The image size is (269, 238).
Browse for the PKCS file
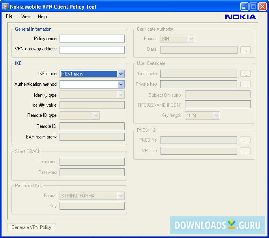coord(245,140)
